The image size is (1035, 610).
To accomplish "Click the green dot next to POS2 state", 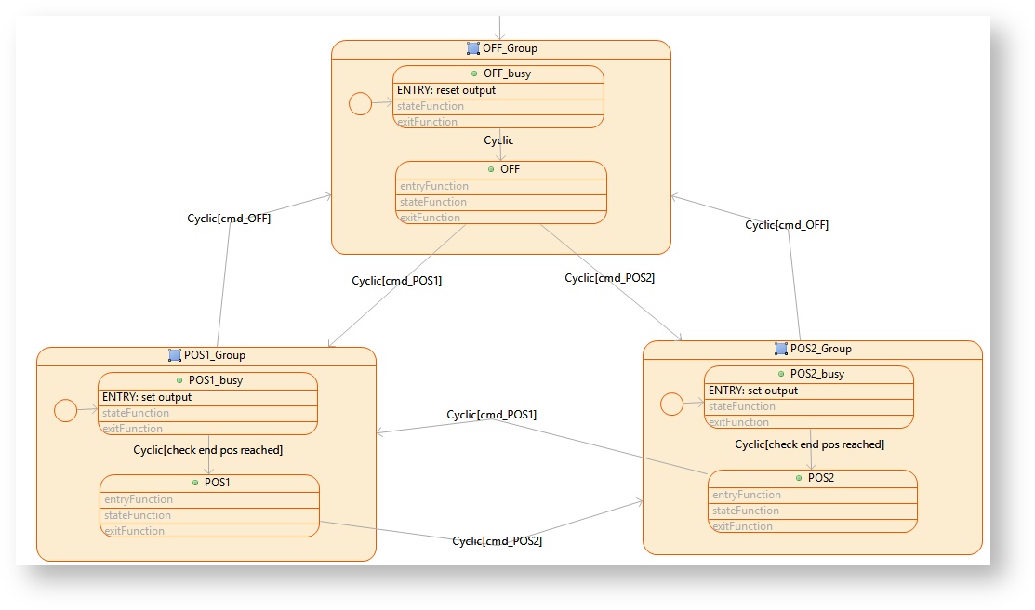I will [x=799, y=478].
